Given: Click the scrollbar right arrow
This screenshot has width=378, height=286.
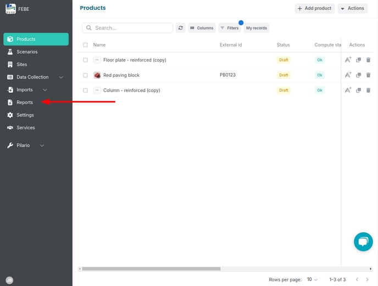Looking at the screenshot, I should coord(370,268).
